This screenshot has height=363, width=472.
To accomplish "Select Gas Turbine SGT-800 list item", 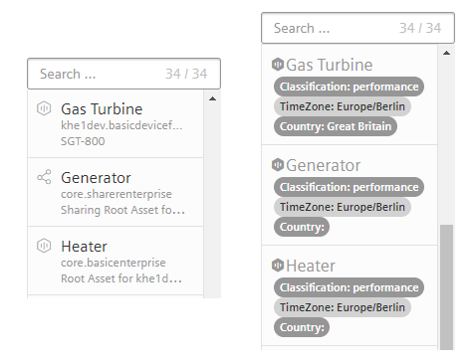I will (x=116, y=124).
